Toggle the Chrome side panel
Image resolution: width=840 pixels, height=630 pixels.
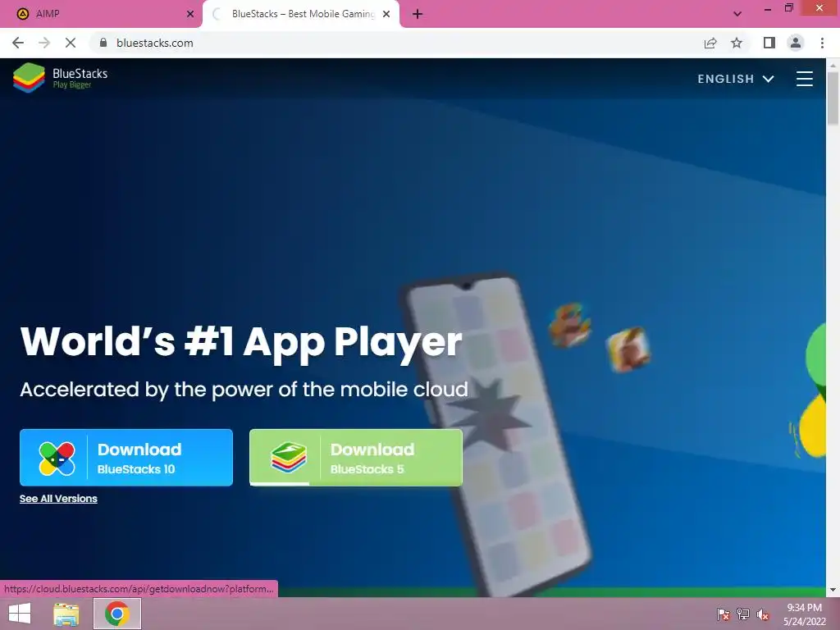click(x=769, y=43)
